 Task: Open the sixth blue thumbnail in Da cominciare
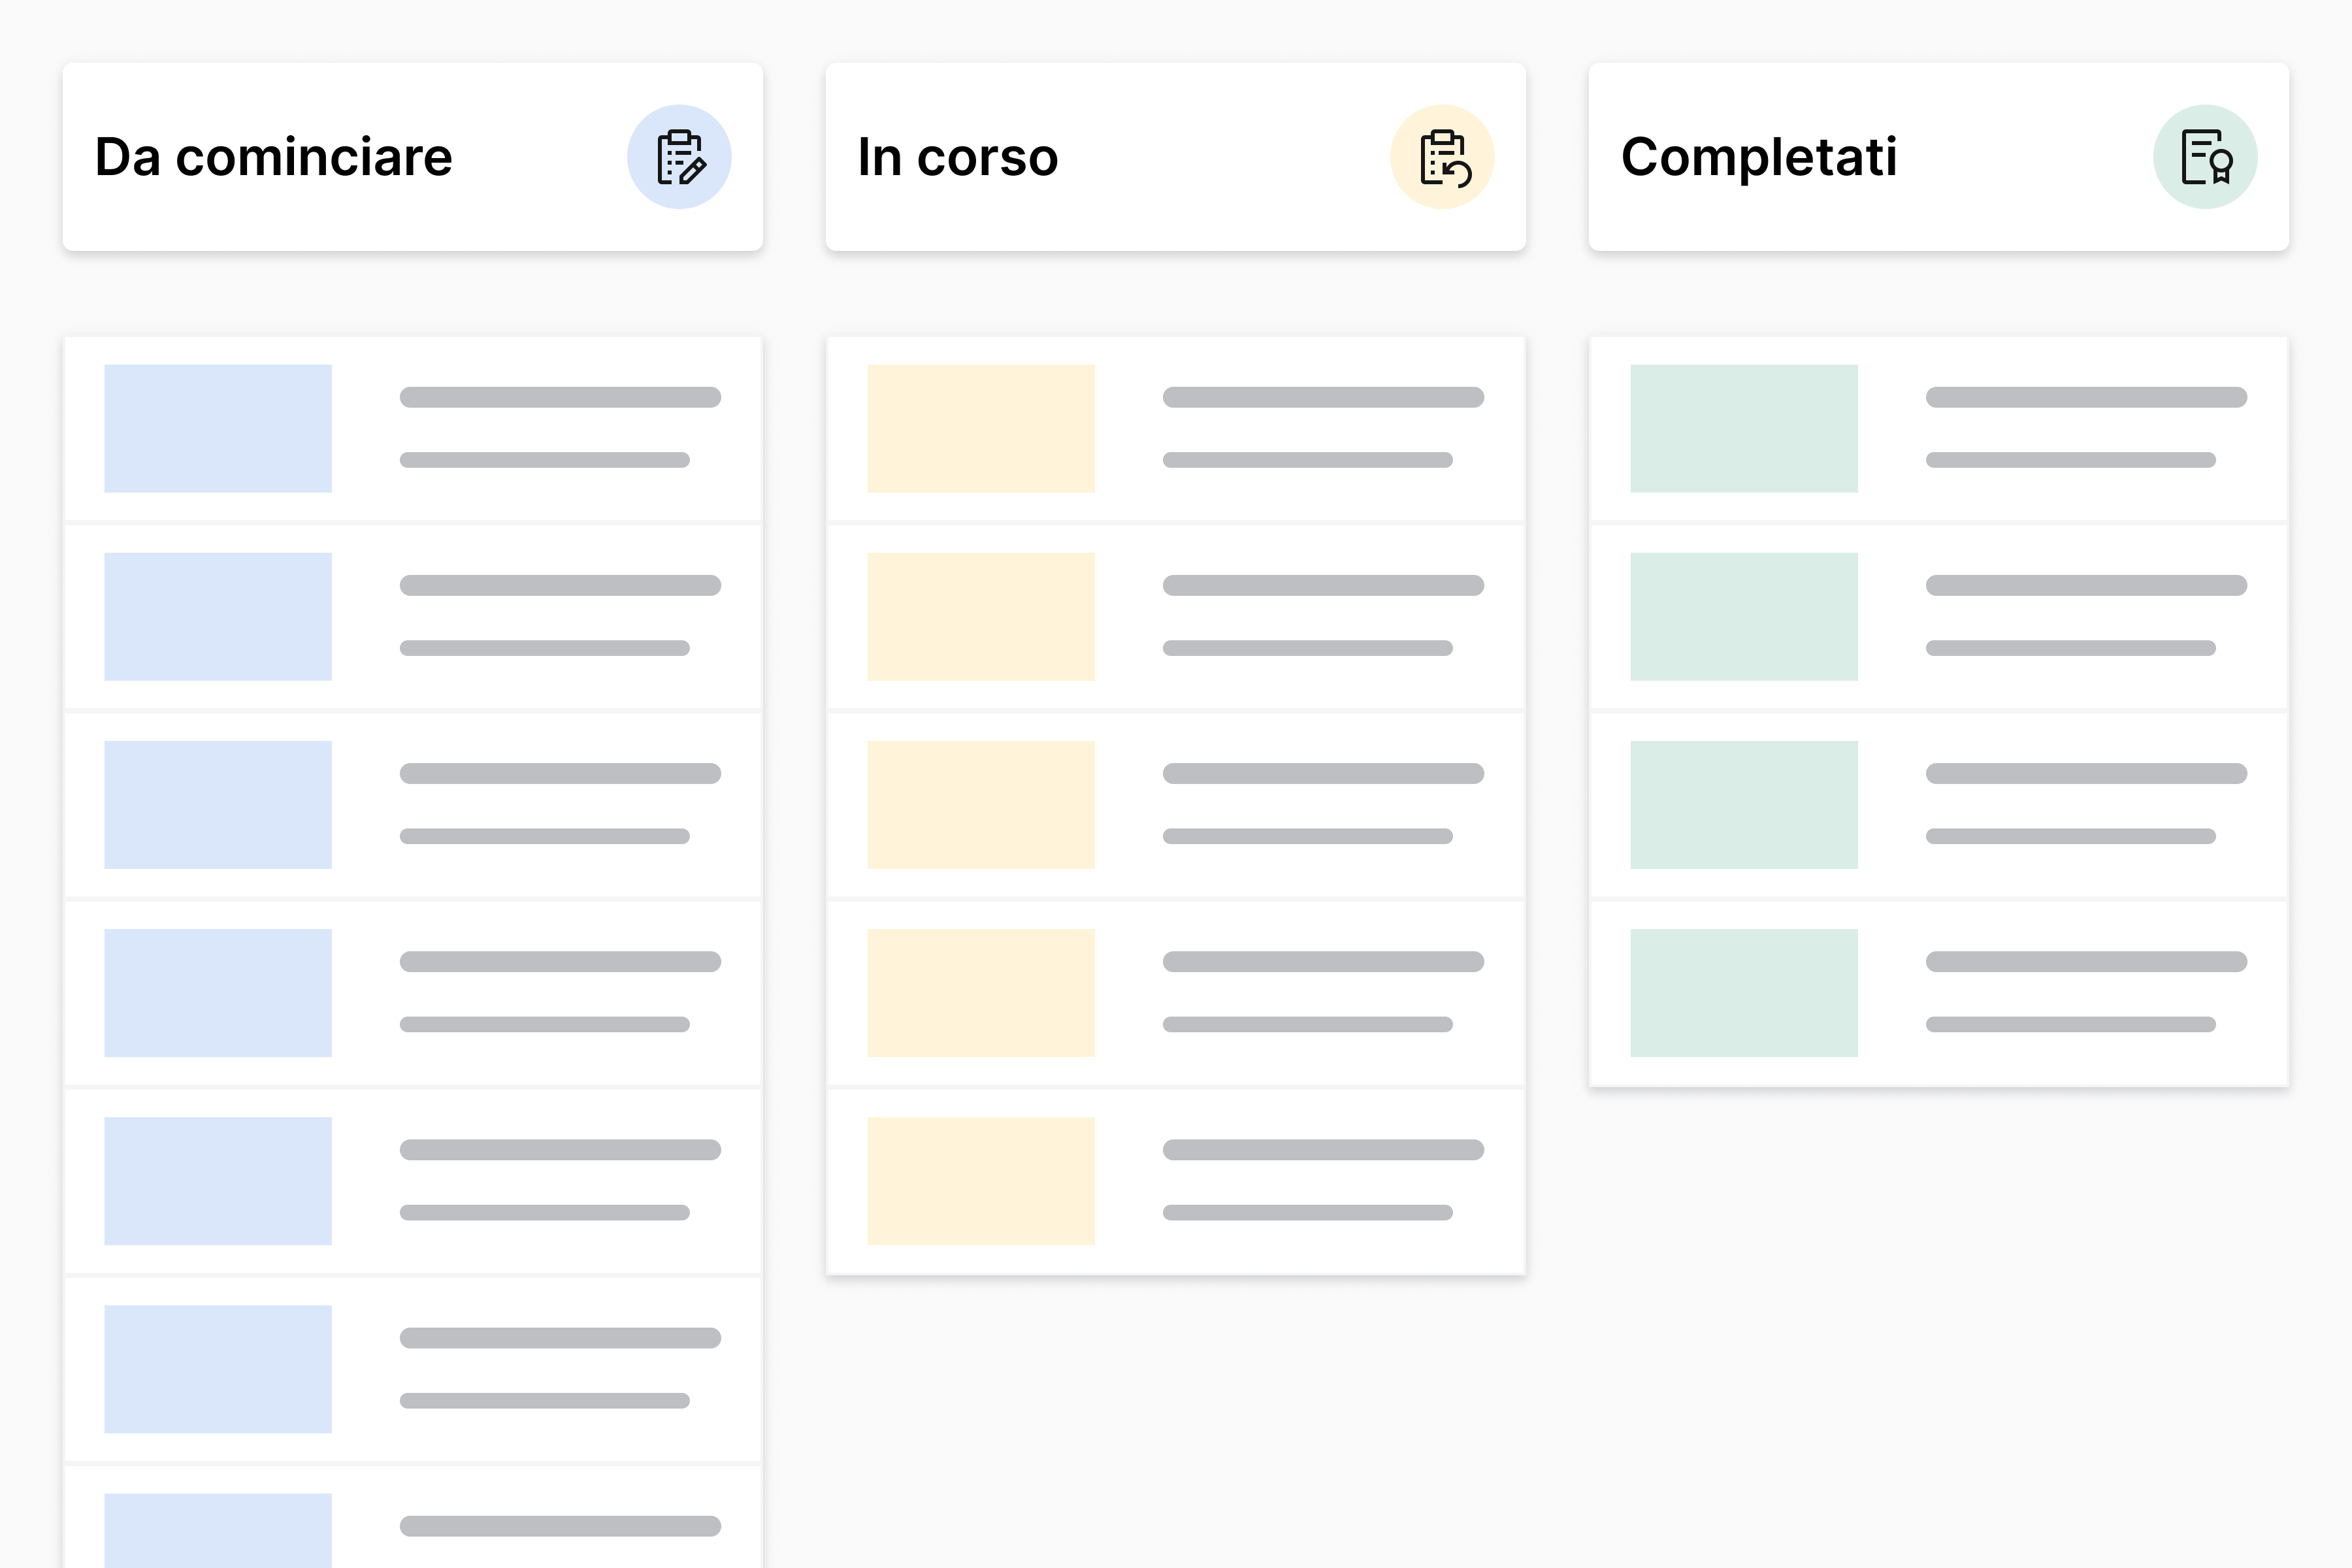218,1369
